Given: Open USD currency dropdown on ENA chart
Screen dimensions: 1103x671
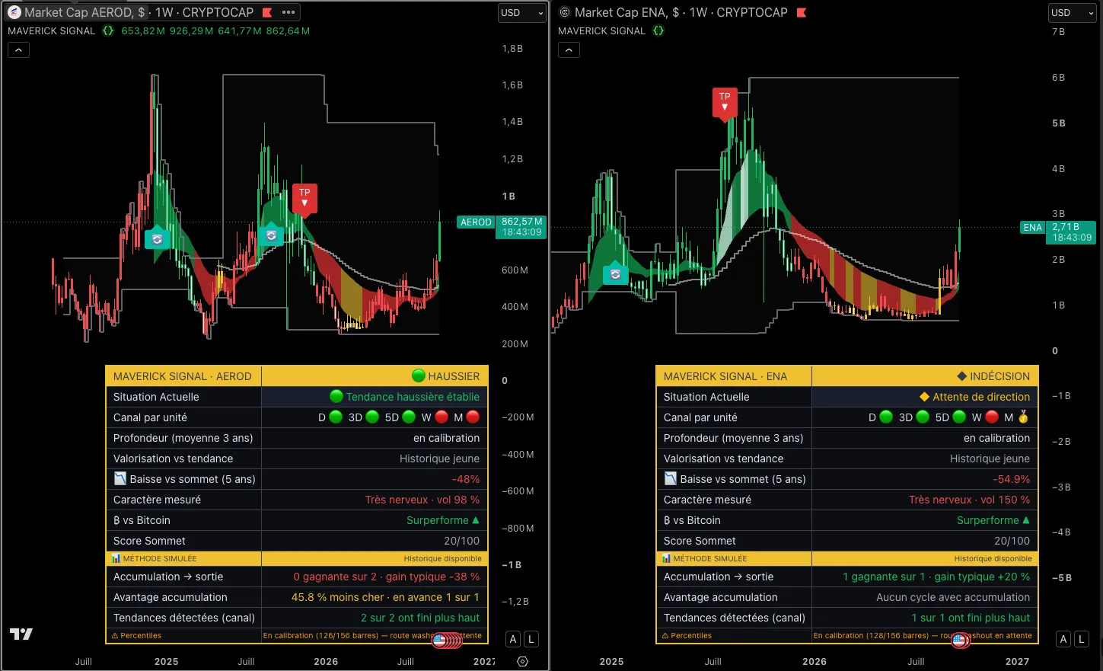Looking at the screenshot, I should click(x=1073, y=13).
